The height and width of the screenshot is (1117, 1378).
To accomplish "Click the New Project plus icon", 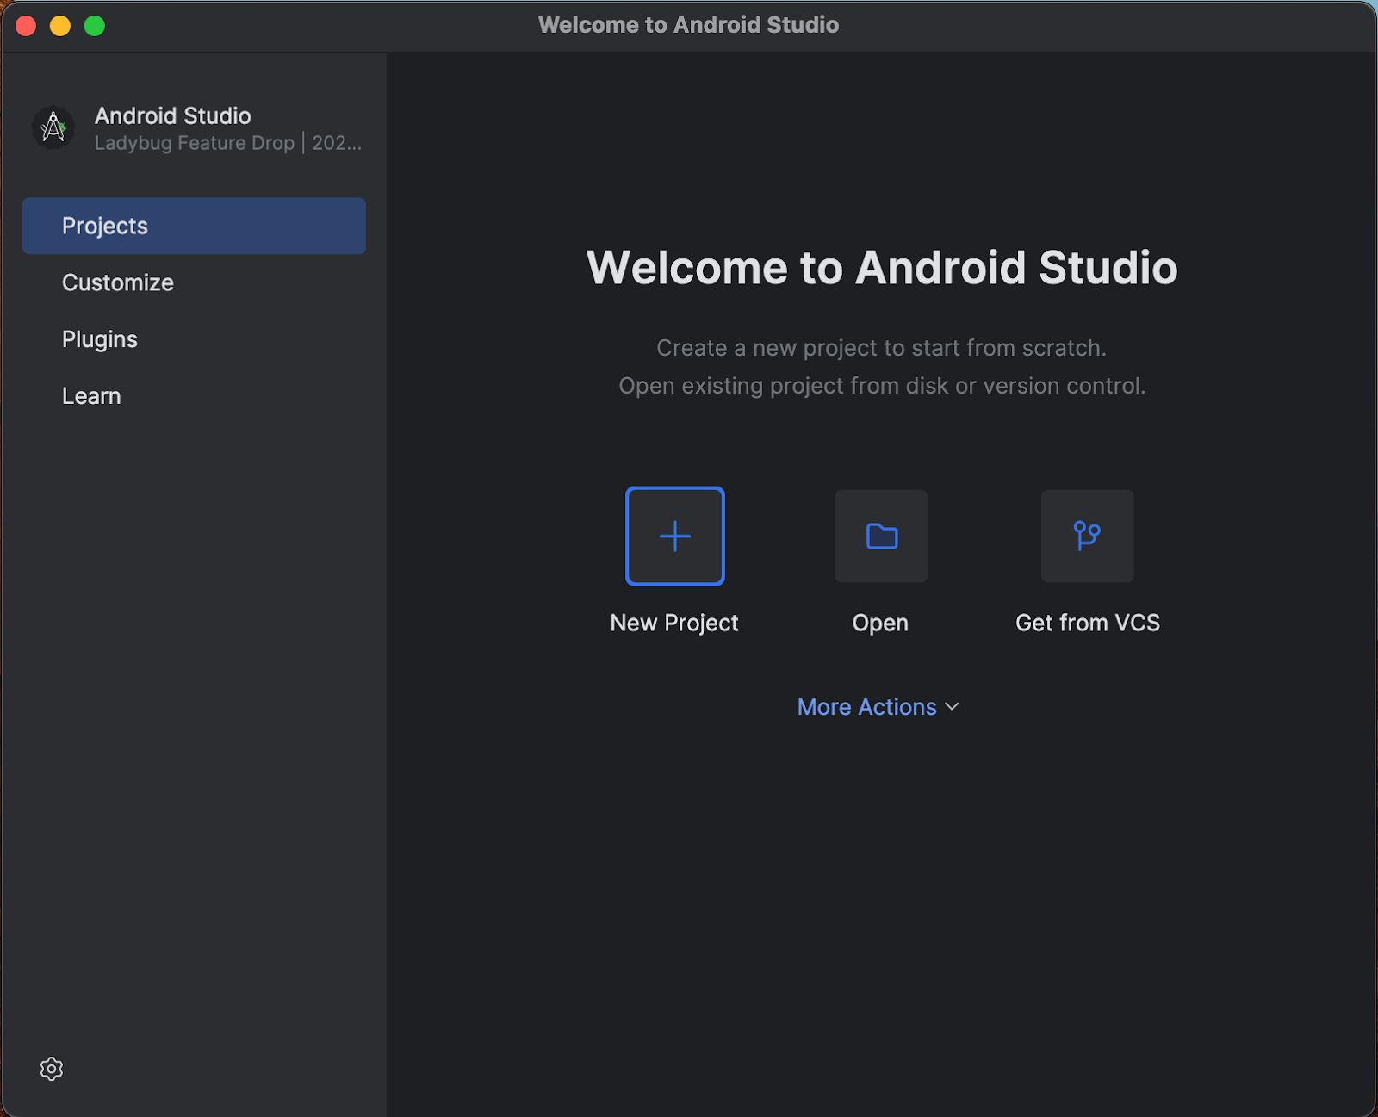I will point(674,536).
